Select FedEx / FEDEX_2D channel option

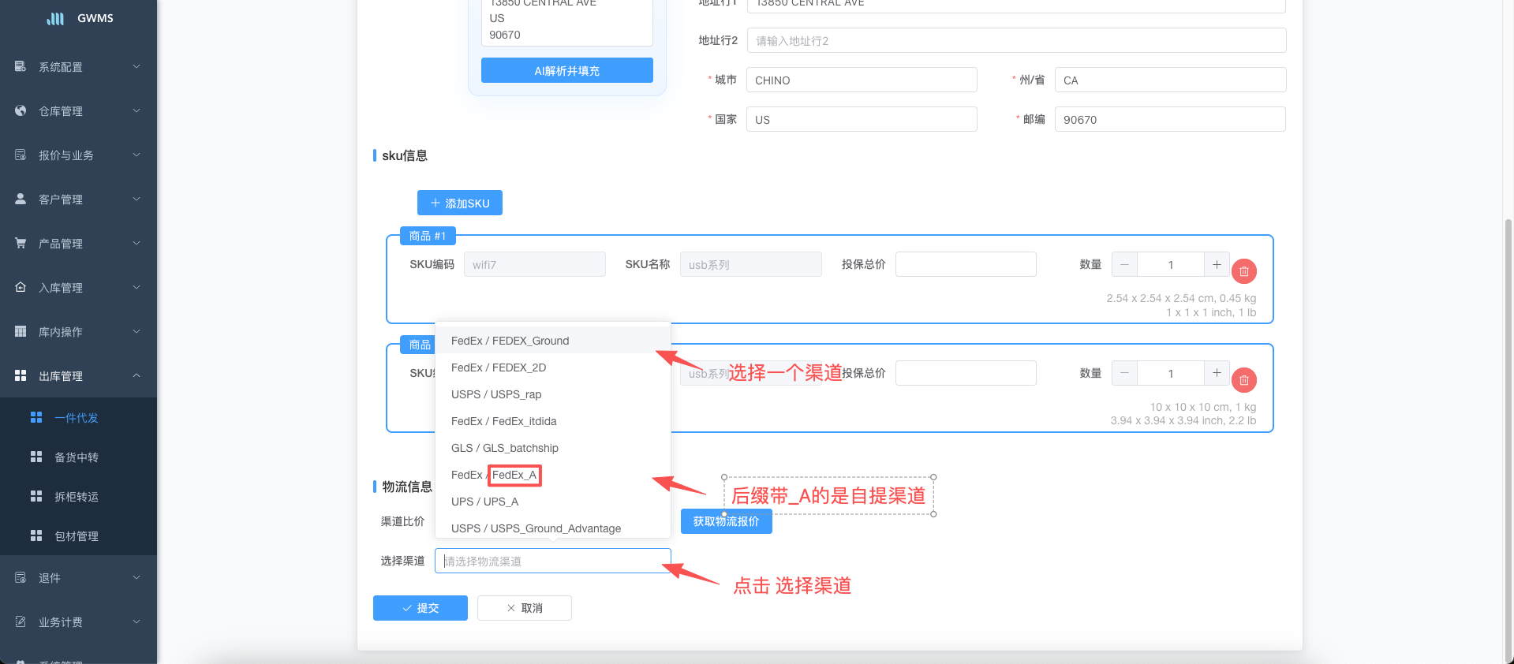tap(552, 367)
